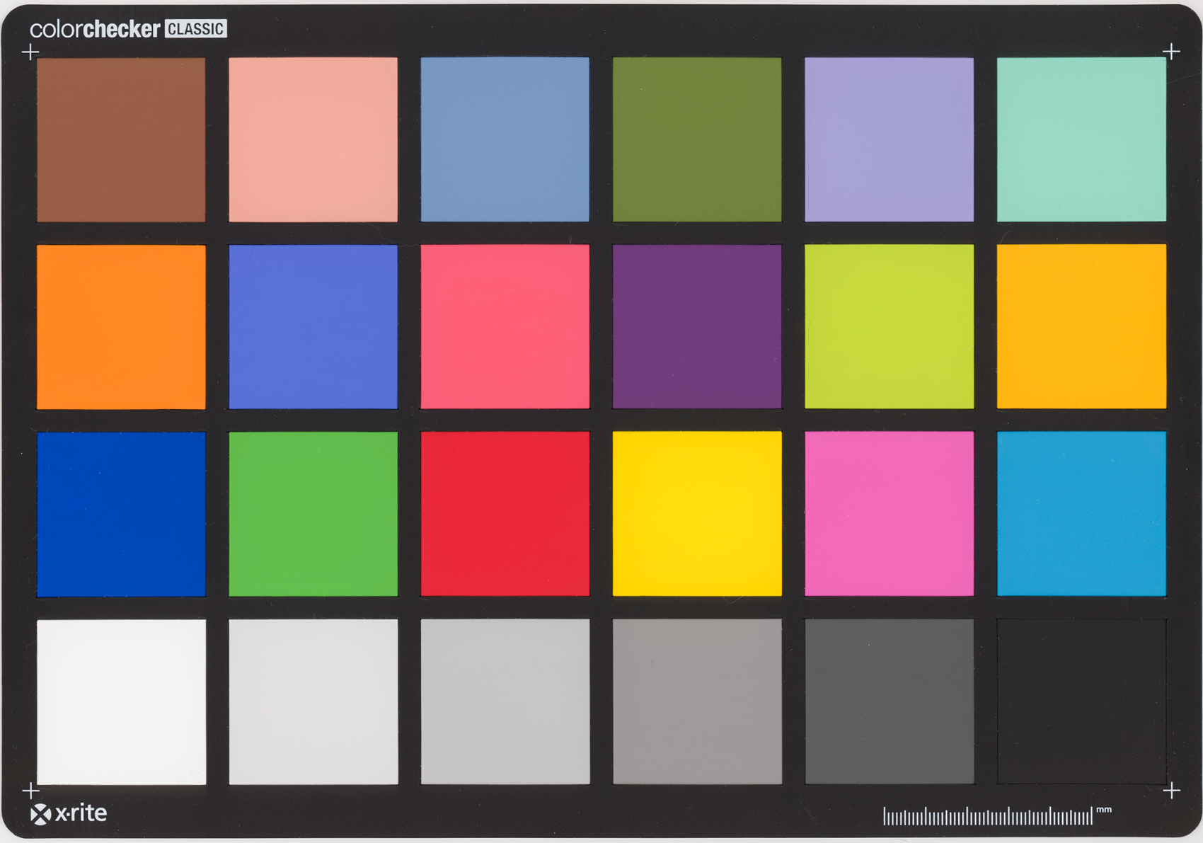Click the millimeter ruler scale
The image size is (1203, 843).
point(988,816)
